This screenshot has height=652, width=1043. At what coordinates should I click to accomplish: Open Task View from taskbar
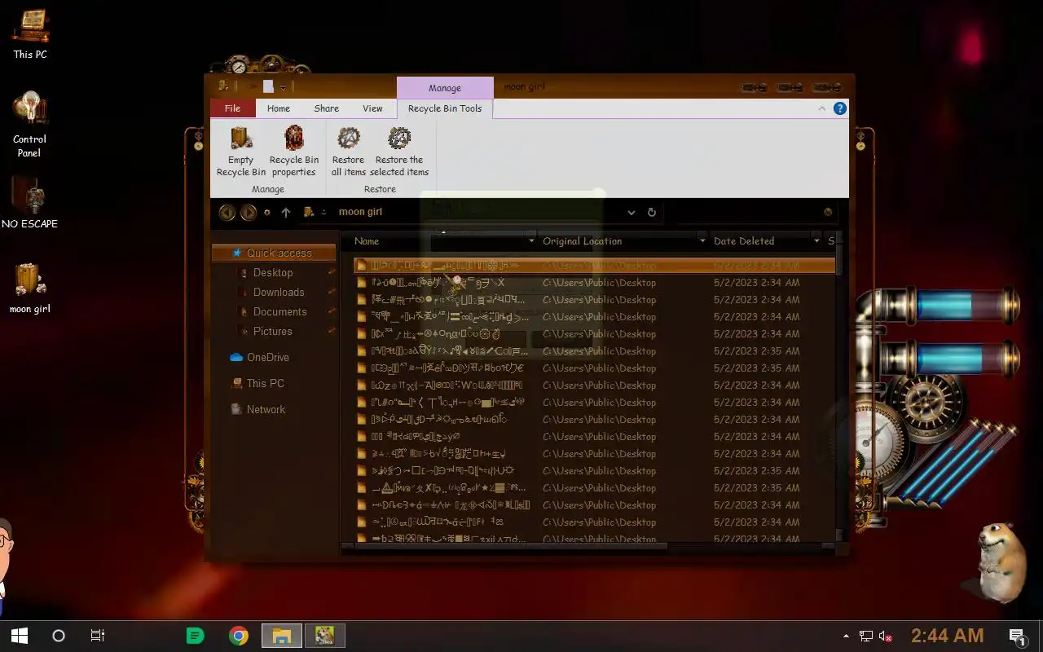click(x=97, y=636)
